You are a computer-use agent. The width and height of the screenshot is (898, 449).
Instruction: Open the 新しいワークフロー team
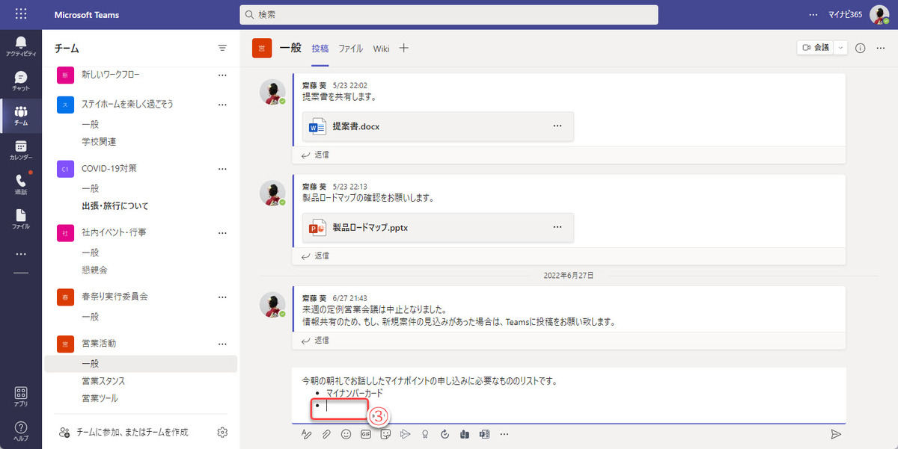[x=111, y=75]
